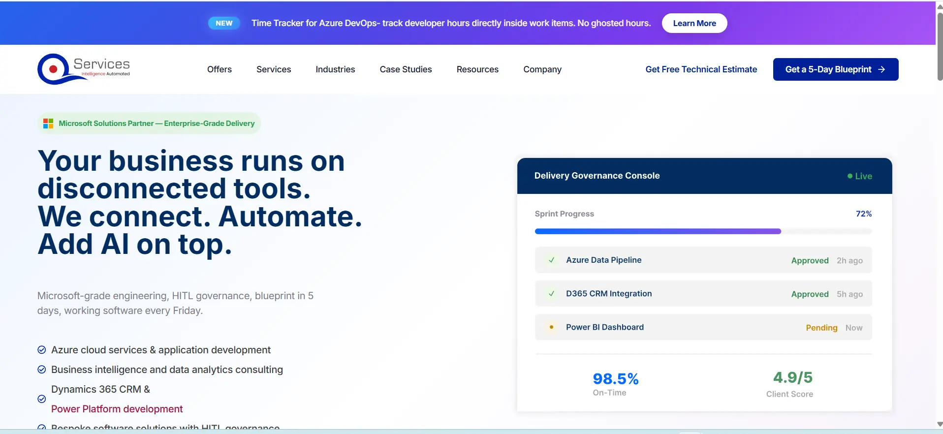943x434 pixels.
Task: Open the Industries menu
Action: pos(335,69)
